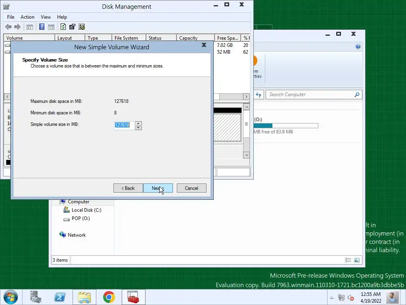Click the refresh arrows next to Explorer search
Screen dimensions: 406x305
tap(259, 95)
